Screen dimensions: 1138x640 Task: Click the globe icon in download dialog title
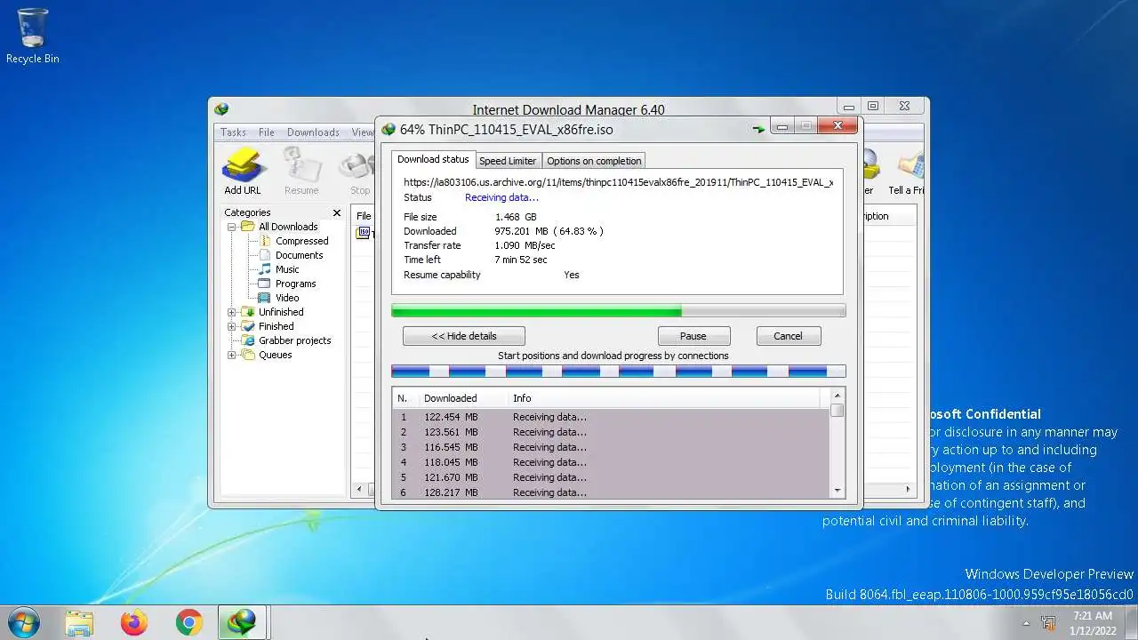pyautogui.click(x=388, y=129)
